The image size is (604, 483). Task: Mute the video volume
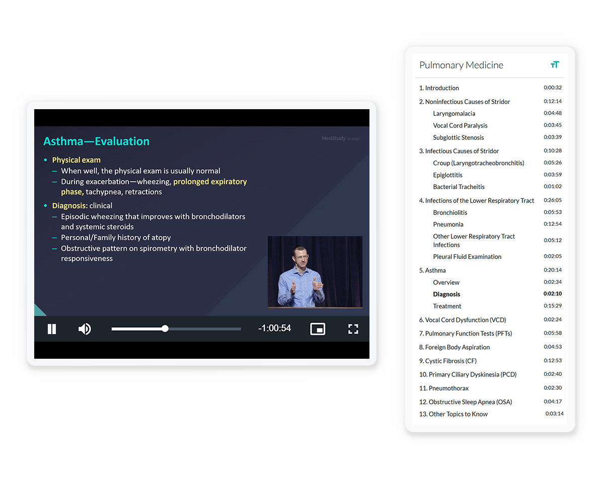pos(85,329)
